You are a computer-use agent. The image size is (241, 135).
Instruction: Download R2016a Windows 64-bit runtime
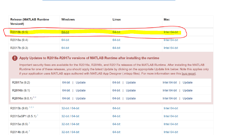(x=66, y=98)
